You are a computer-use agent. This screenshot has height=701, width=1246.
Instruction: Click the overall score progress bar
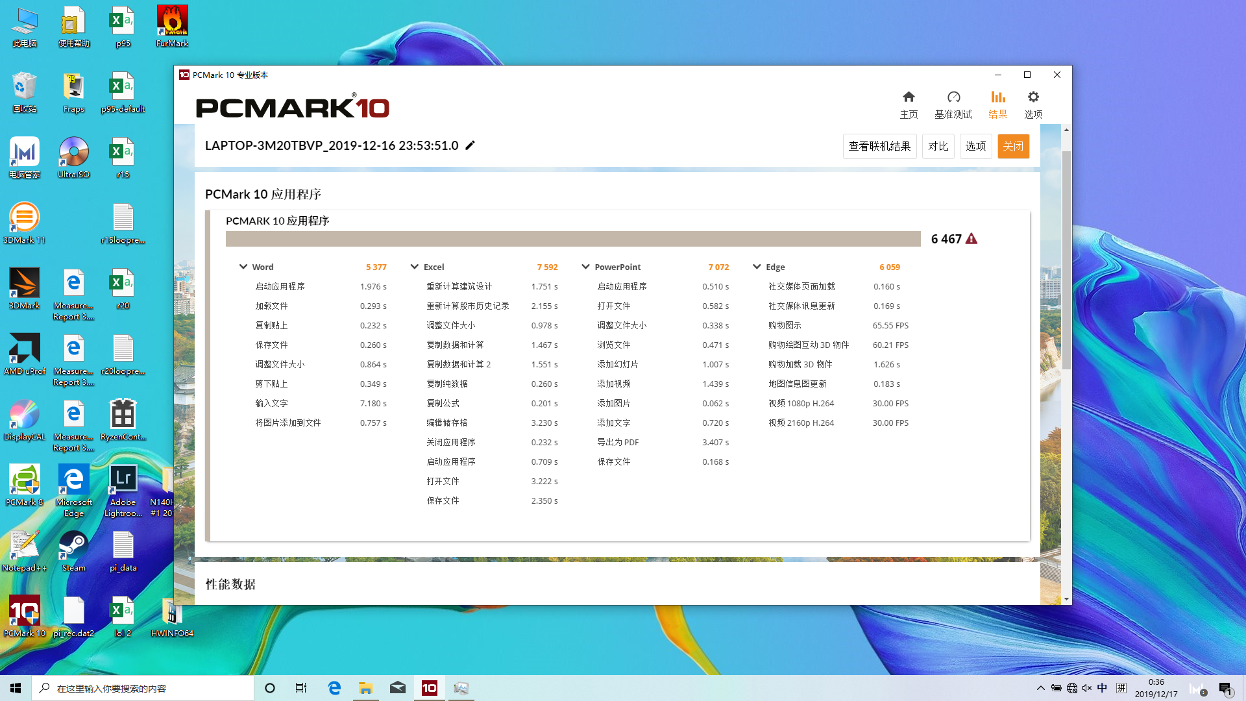coord(573,239)
